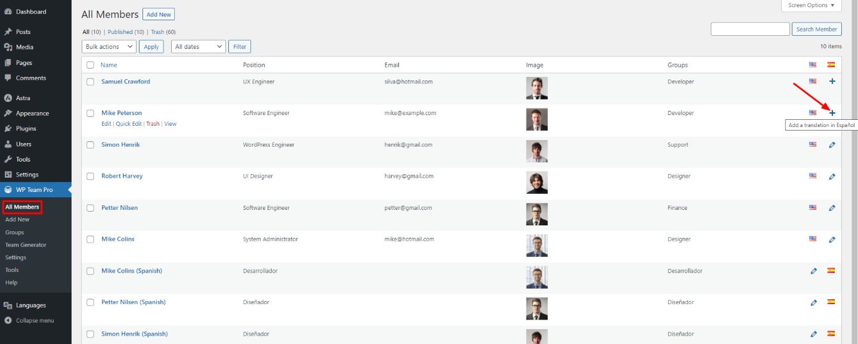This screenshot has width=858, height=344.
Task: Click the pencil icon in Simon Henrik's row
Action: pos(832,145)
